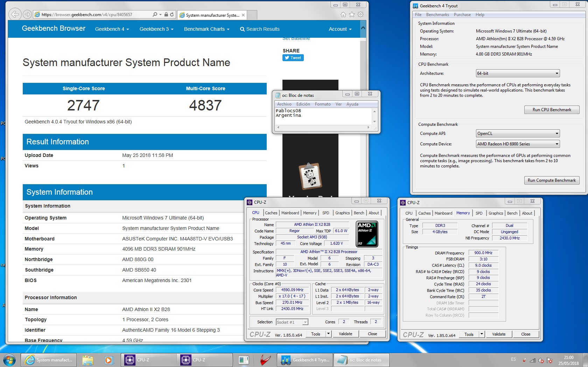The image size is (588, 367).
Task: Open the Socket #1 selection dropdown in CPU-Z
Action: [x=292, y=322]
